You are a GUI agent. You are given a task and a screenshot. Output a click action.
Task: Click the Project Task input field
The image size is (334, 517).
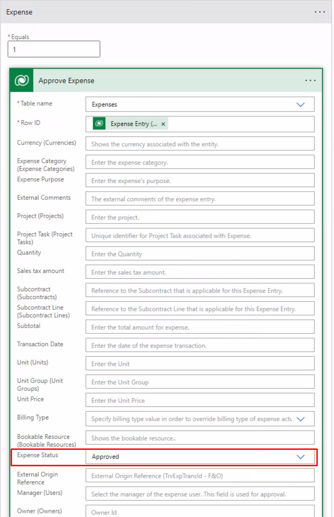click(x=200, y=235)
